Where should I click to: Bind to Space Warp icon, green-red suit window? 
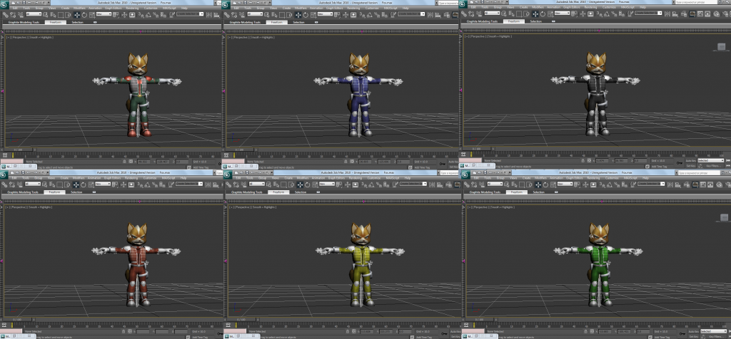(21, 14)
